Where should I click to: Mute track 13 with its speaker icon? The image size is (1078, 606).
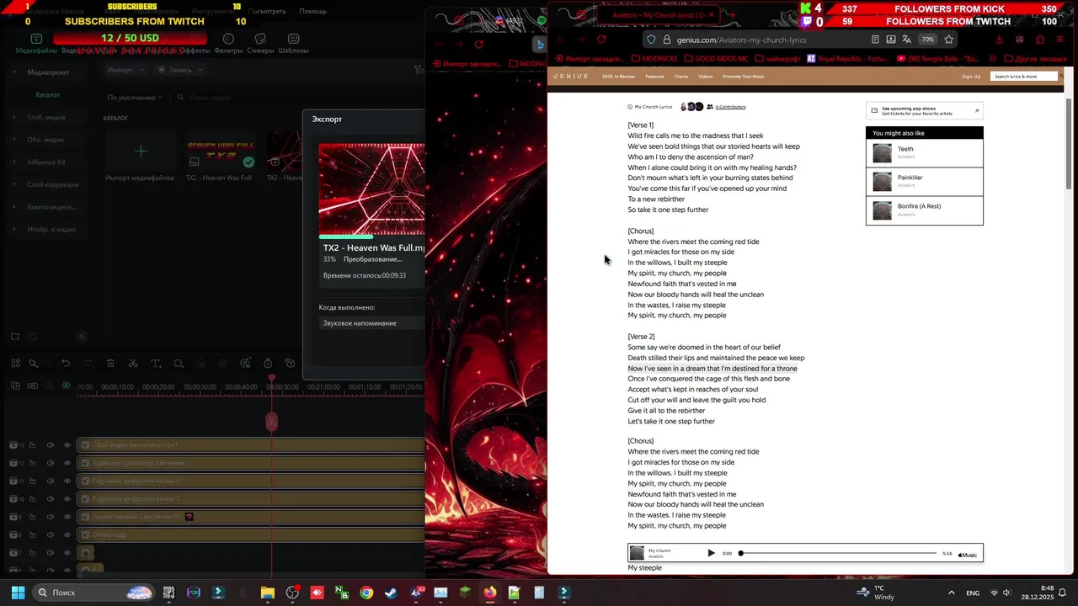click(x=51, y=445)
